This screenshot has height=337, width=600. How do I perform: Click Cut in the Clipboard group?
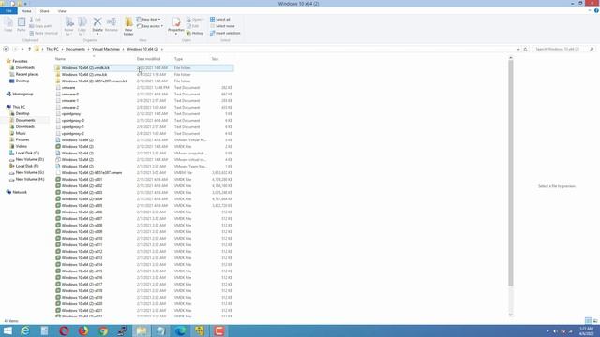(36, 19)
